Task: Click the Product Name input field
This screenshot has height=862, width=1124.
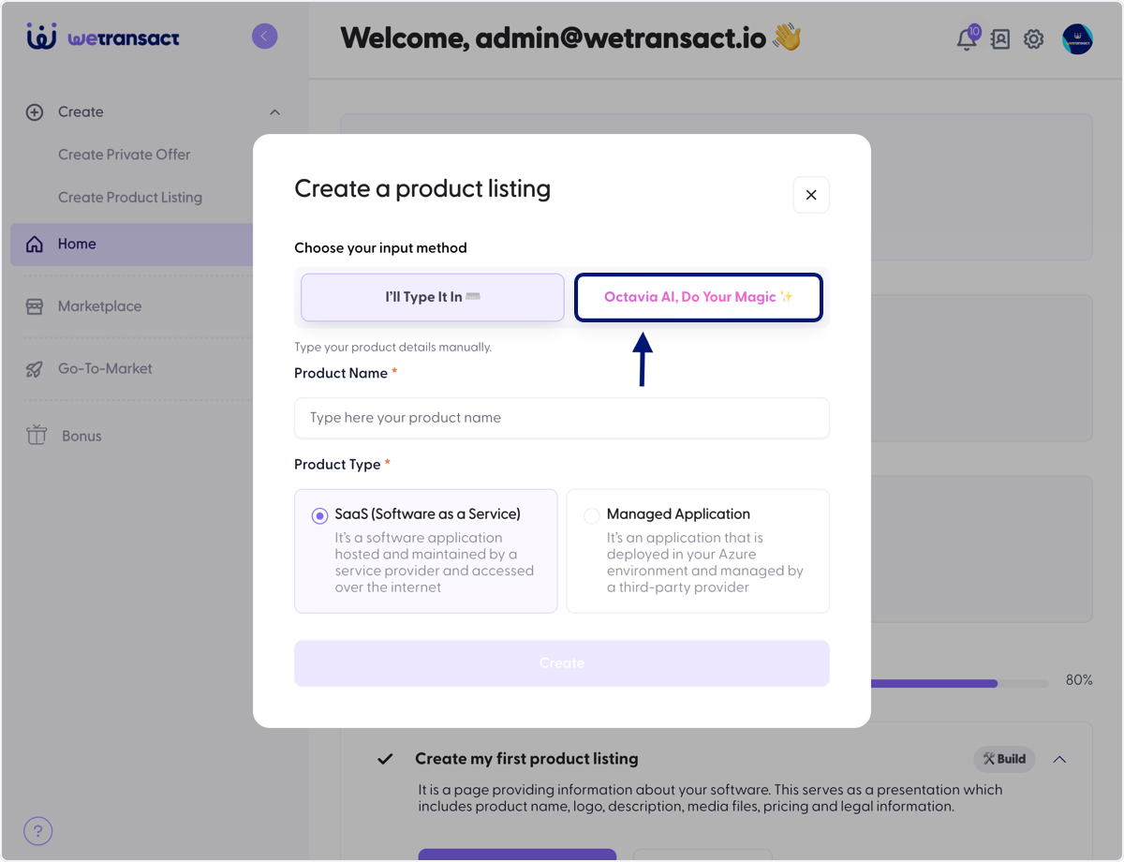Action: 562,418
